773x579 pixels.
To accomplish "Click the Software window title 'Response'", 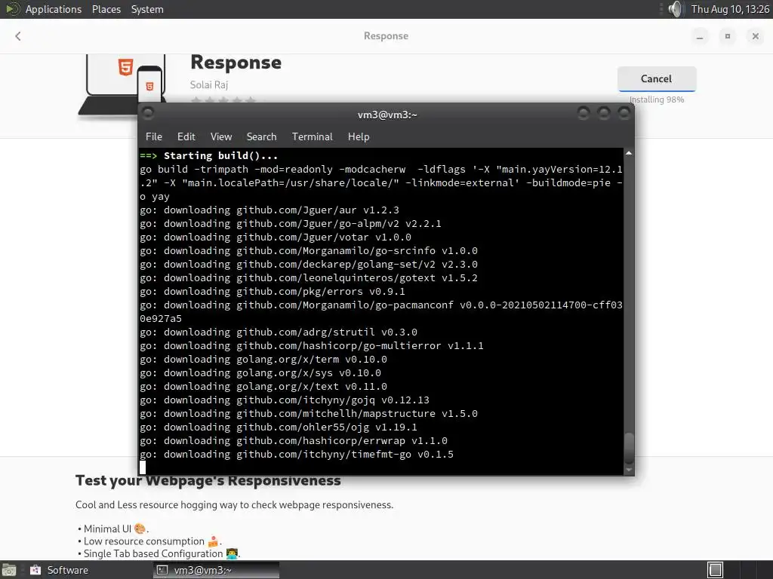I will 386,36.
